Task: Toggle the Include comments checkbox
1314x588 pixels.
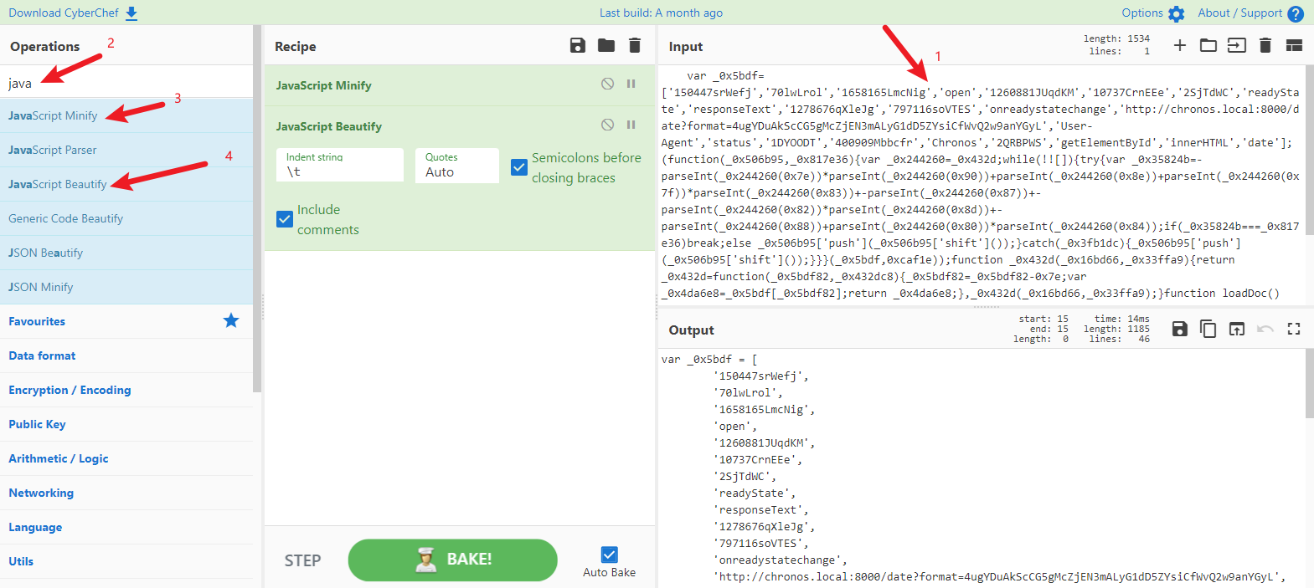Action: click(x=285, y=219)
